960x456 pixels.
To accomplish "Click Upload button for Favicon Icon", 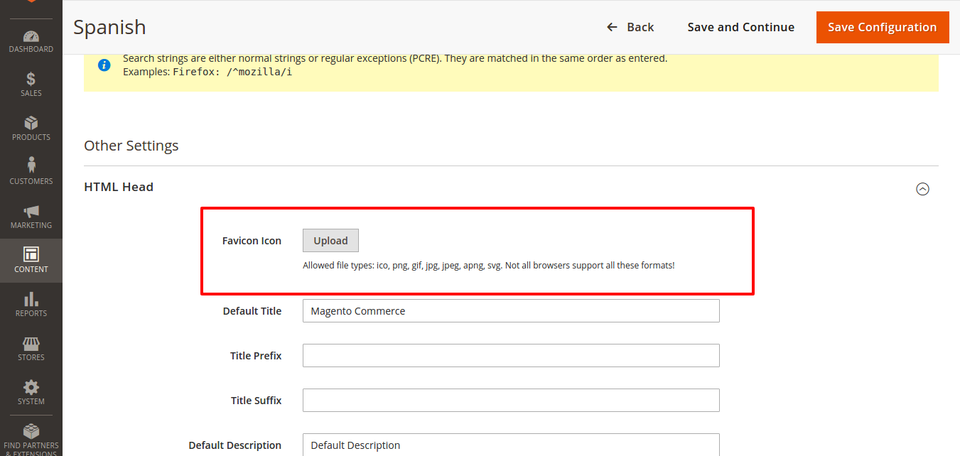I will tap(330, 241).
